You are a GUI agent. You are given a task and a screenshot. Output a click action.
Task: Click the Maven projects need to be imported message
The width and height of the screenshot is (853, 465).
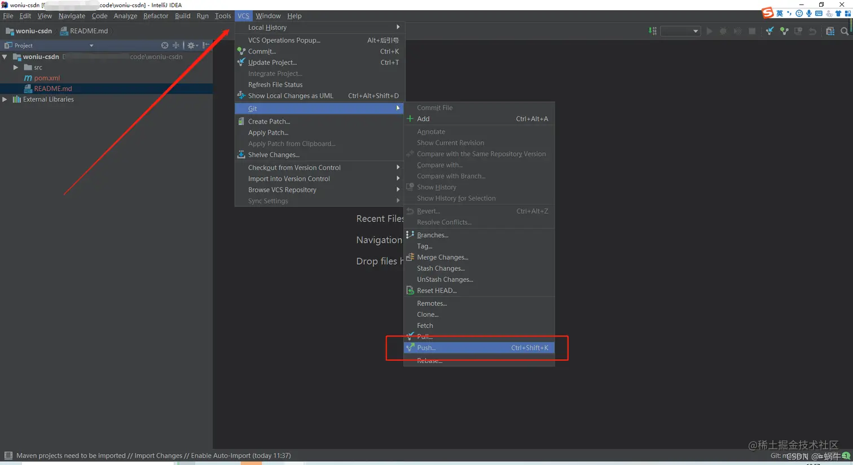tap(153, 455)
